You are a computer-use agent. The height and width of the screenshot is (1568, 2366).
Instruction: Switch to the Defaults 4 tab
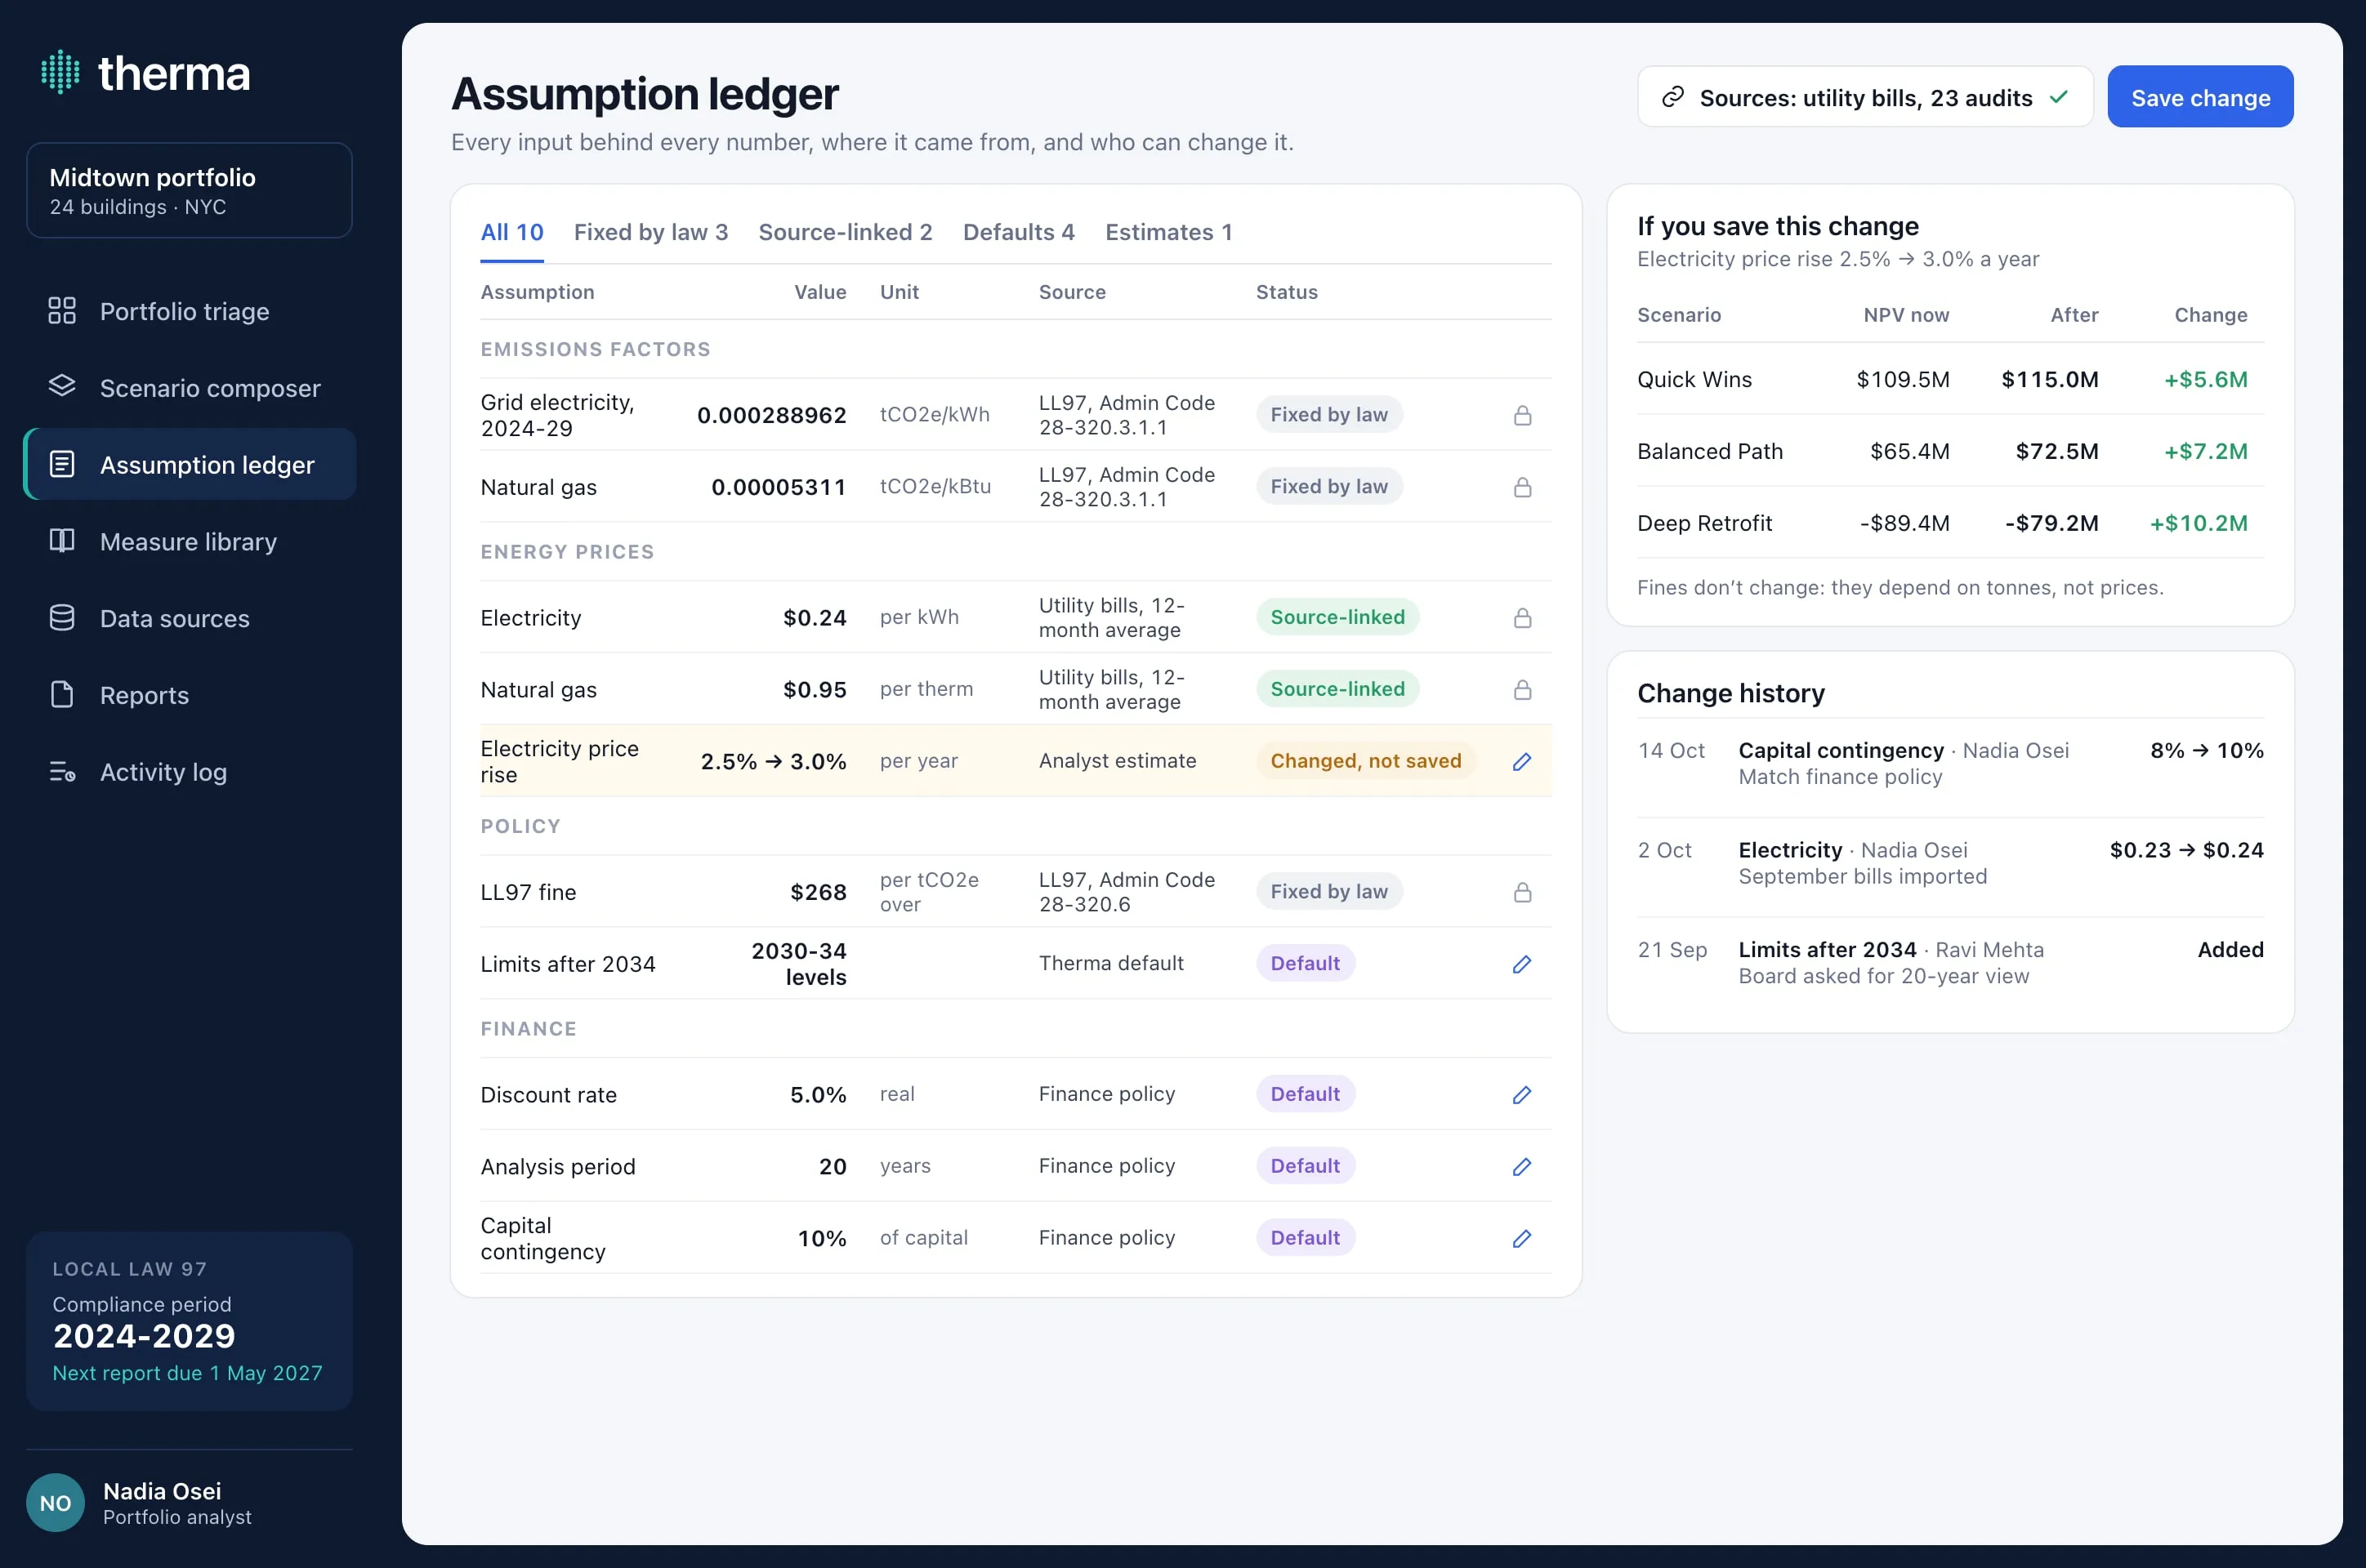tap(1019, 232)
